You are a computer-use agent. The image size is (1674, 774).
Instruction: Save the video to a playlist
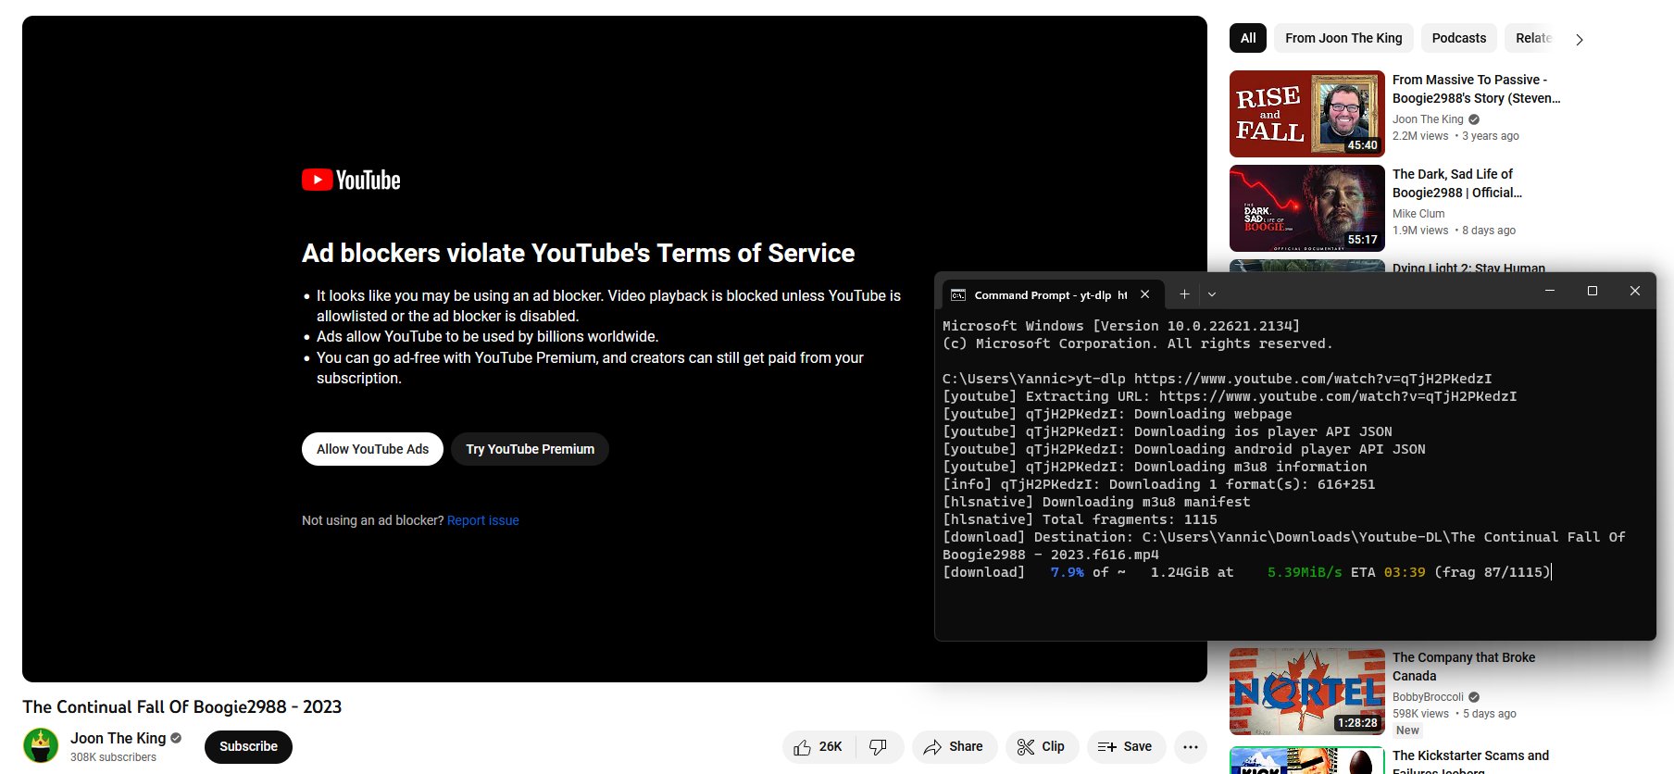pyautogui.click(x=1125, y=746)
